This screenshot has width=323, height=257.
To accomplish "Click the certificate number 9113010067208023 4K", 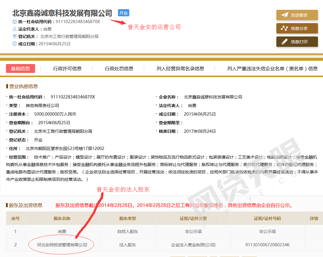I will tap(267, 245).
